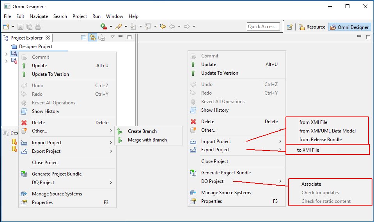Choose Properties in the right-hand context menu

coord(237,201)
